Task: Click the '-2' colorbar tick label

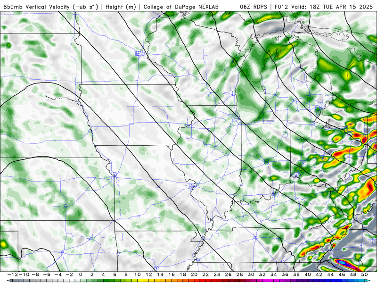Action: tap(69, 275)
